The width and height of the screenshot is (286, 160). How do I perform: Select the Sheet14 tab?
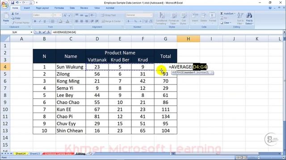(21, 154)
